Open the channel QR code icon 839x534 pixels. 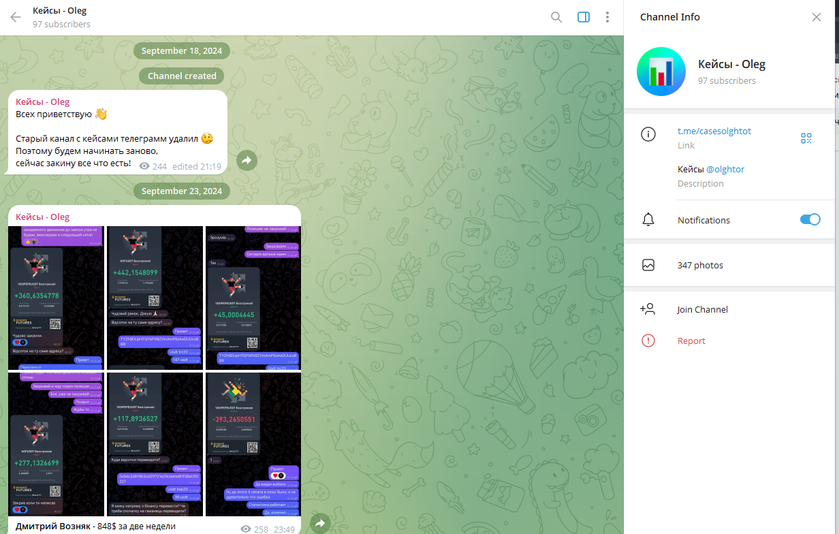pos(806,138)
